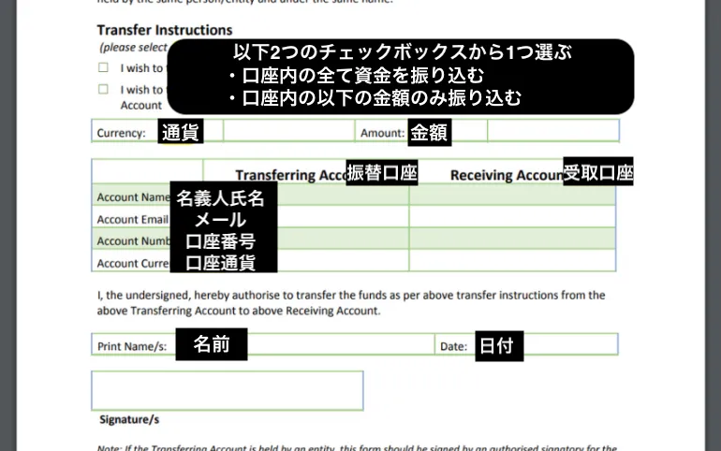Select the Currency input field

(288, 131)
